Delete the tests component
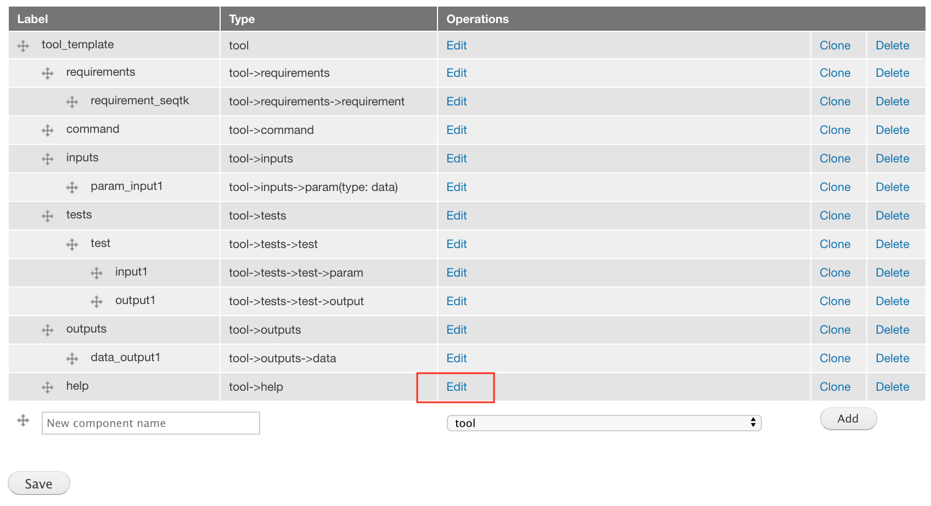The height and width of the screenshot is (506, 931). [x=893, y=216]
